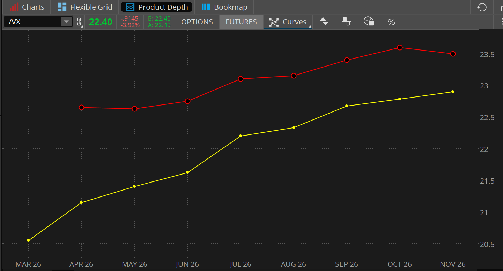Click the circular reset arrow icon

482,7
